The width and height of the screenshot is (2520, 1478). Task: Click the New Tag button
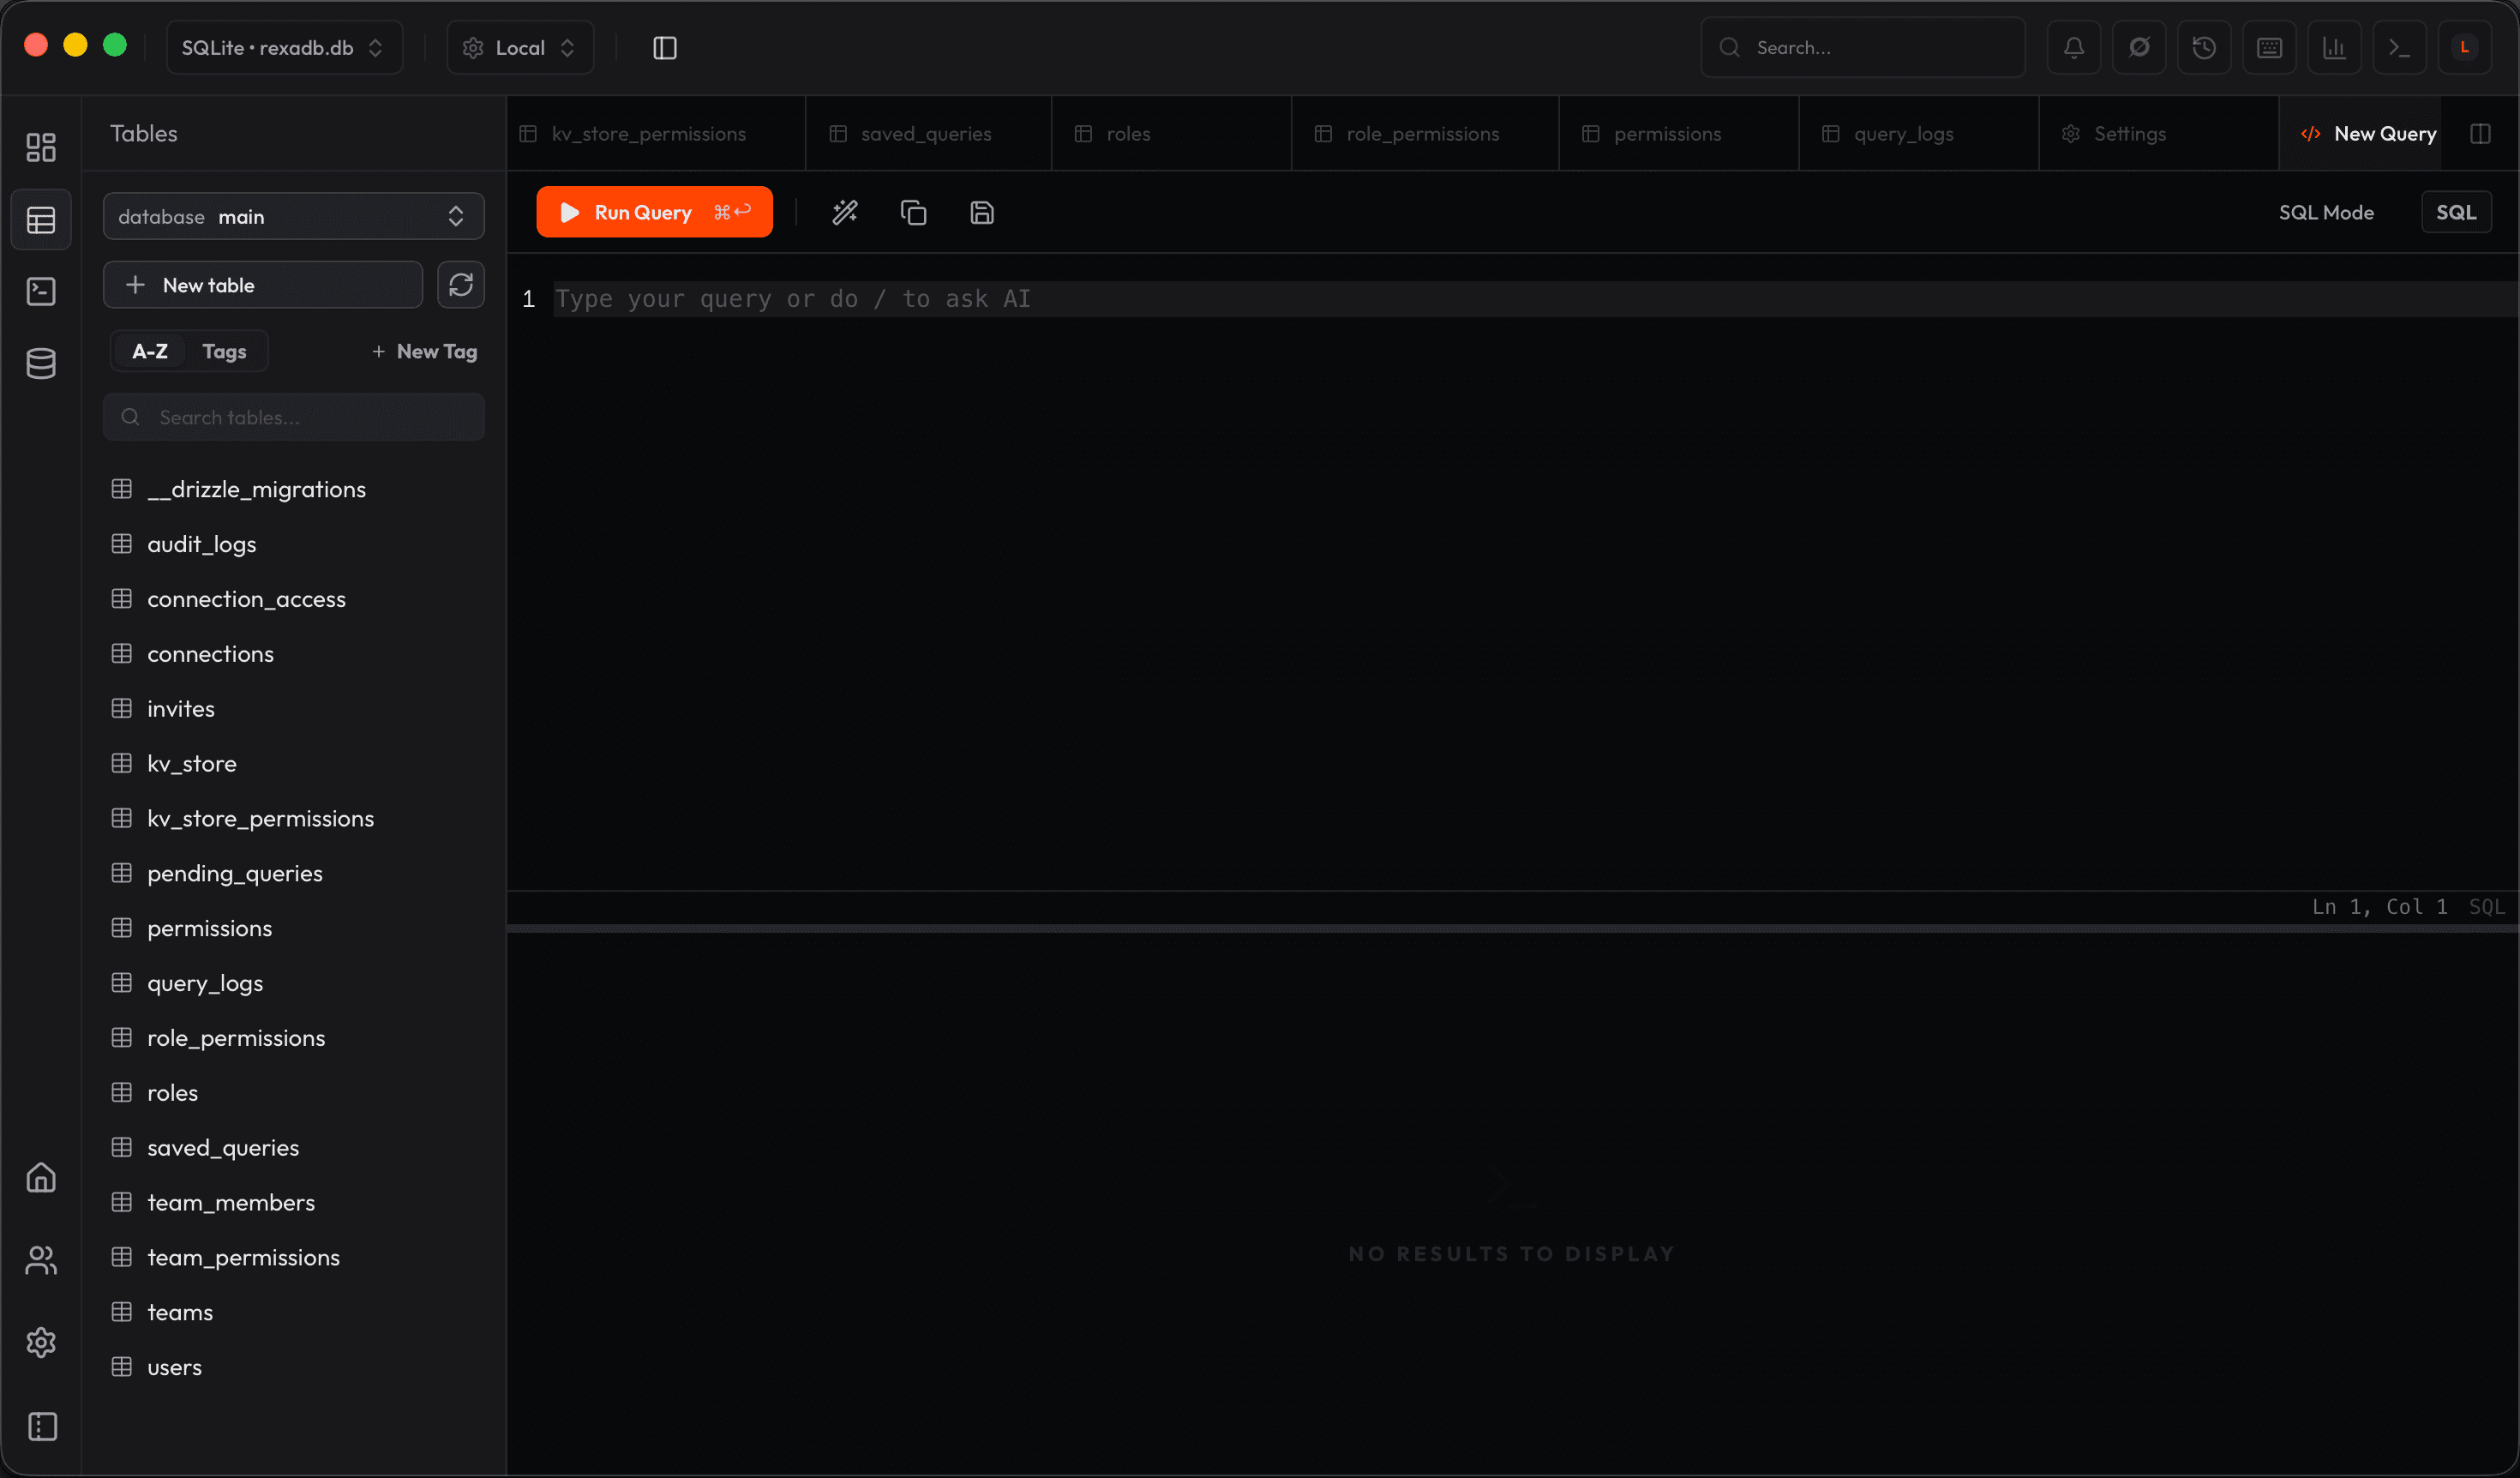425,352
